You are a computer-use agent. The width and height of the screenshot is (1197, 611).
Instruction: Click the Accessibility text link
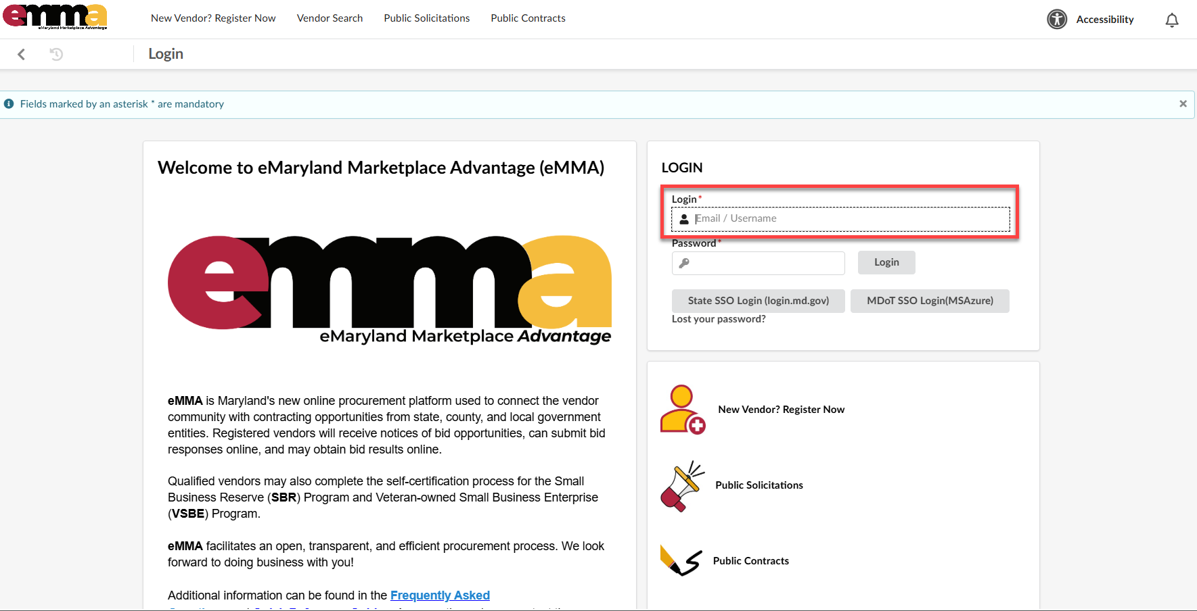coord(1105,20)
